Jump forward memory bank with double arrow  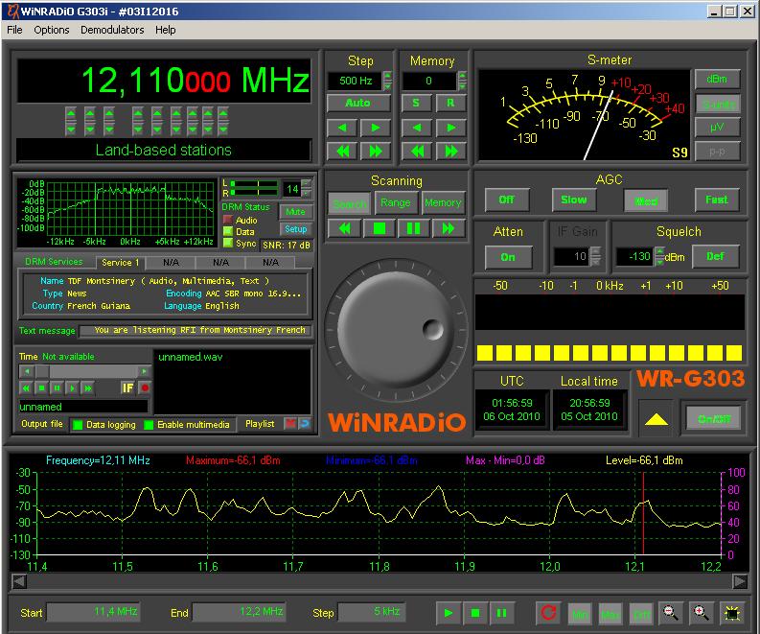(450, 152)
